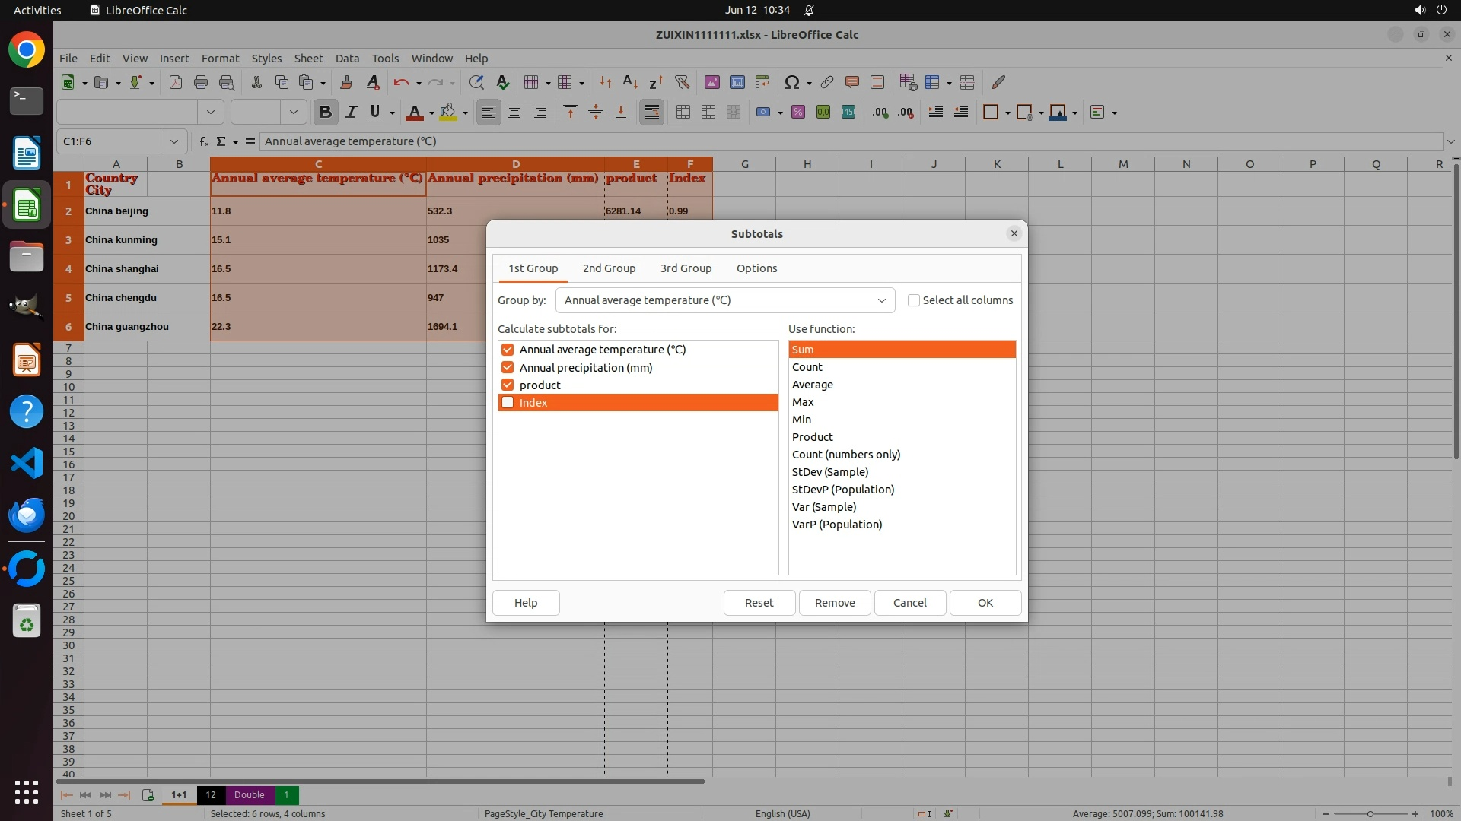The image size is (1461, 821).
Task: Click the Italic formatting icon
Action: point(351,113)
